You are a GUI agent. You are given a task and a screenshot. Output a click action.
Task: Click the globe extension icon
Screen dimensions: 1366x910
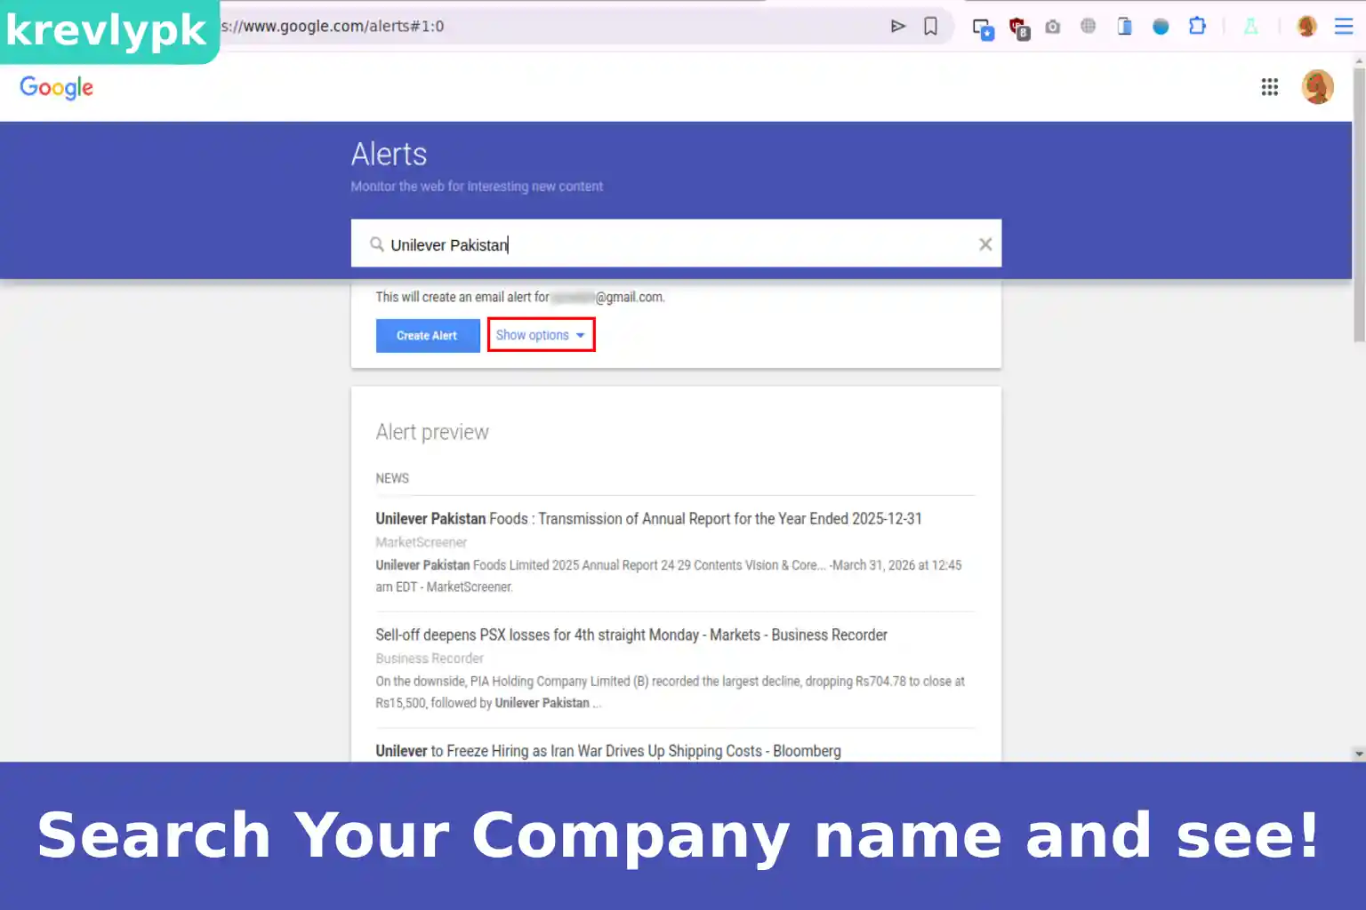click(1088, 27)
